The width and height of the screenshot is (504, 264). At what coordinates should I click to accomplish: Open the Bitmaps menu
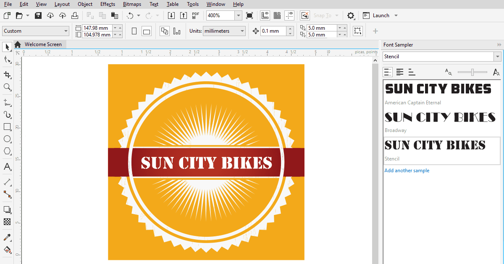[x=132, y=4]
